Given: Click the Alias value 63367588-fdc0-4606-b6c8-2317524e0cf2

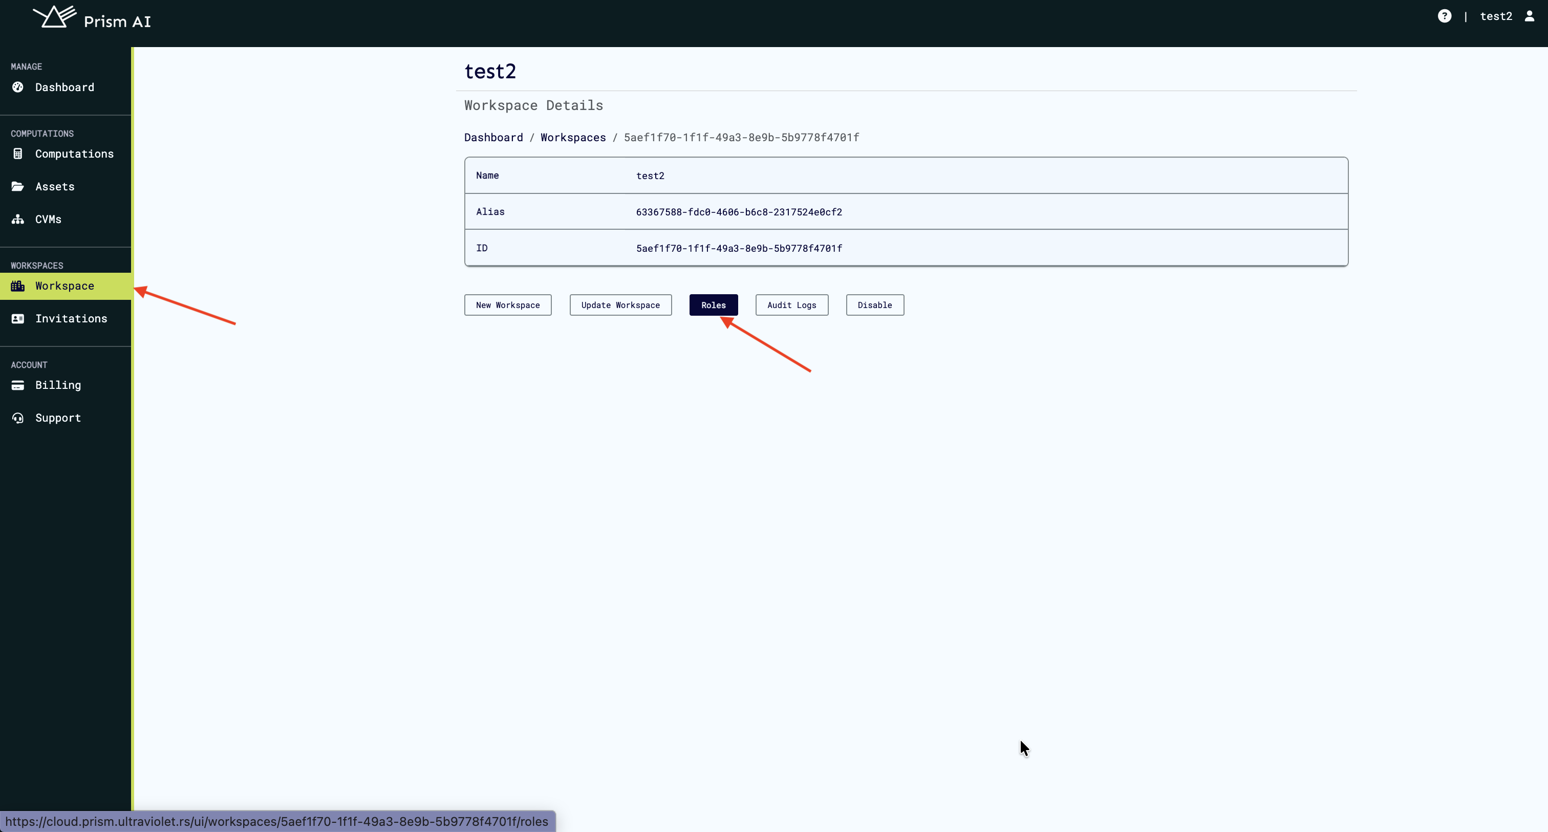Looking at the screenshot, I should coord(739,212).
